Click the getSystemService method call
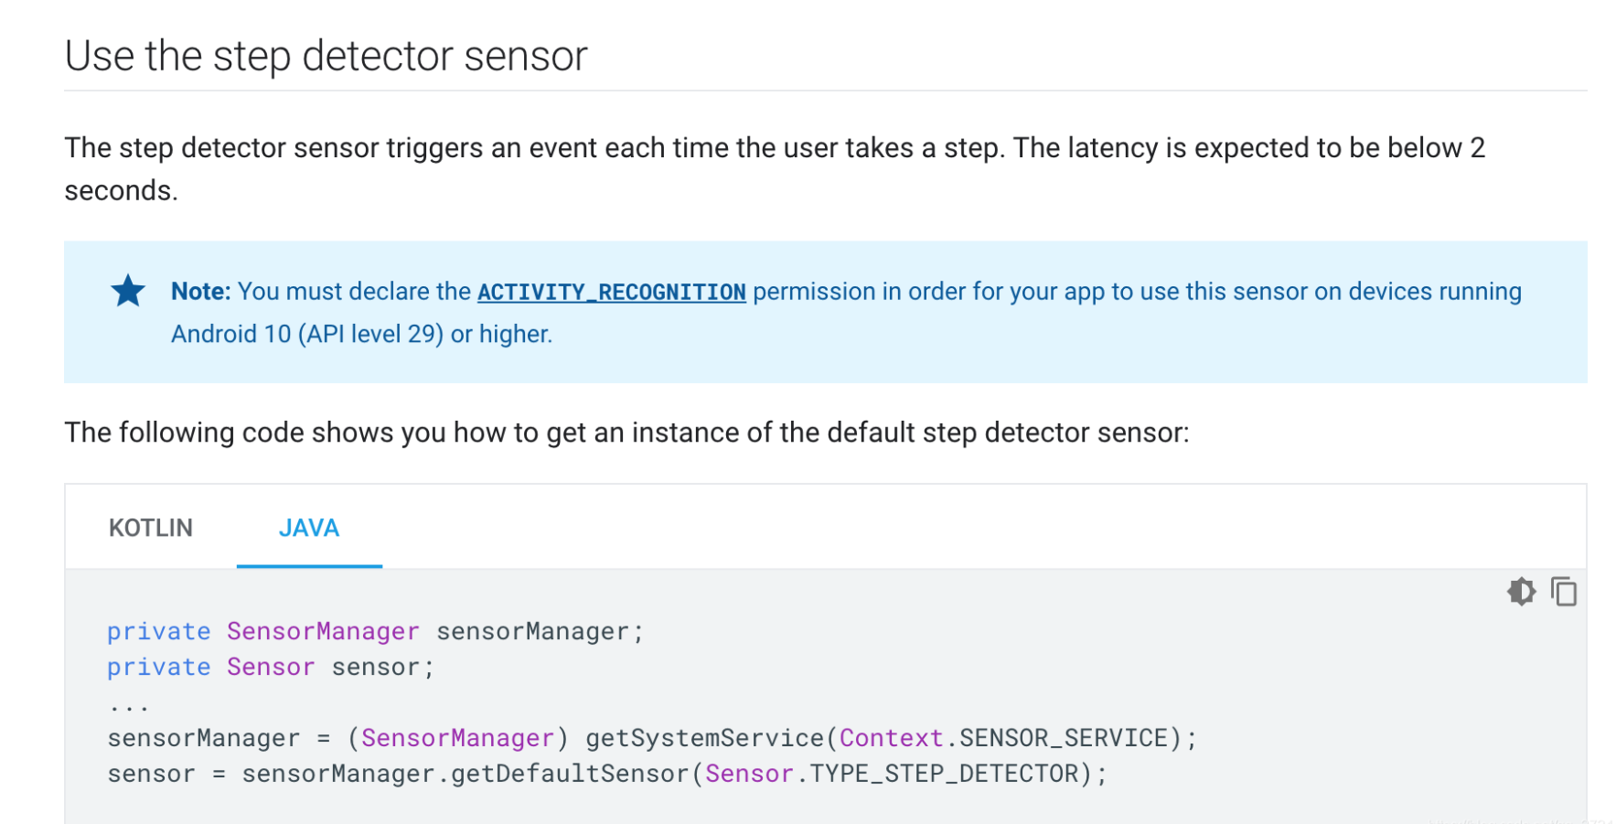This screenshot has width=1616, height=824. click(704, 738)
